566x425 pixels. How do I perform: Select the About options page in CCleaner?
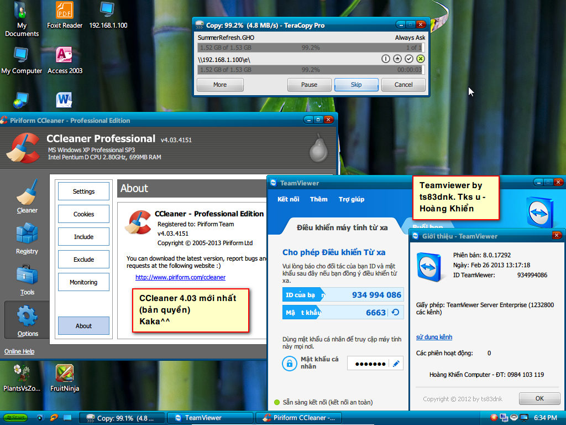(84, 325)
